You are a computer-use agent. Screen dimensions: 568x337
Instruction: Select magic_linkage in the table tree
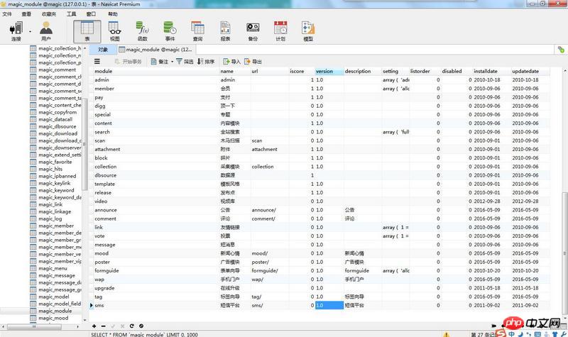[55, 211]
